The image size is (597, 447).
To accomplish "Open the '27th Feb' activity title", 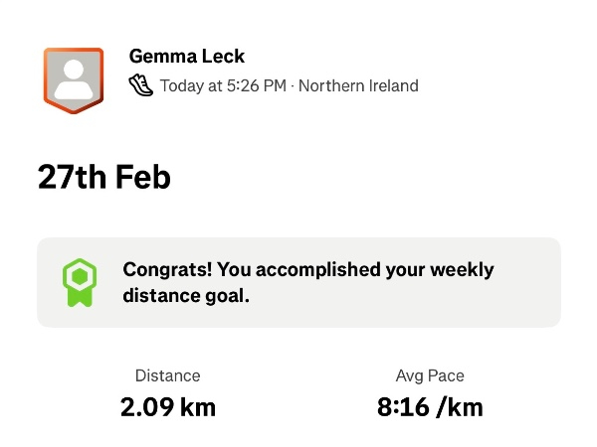I will [x=104, y=177].
